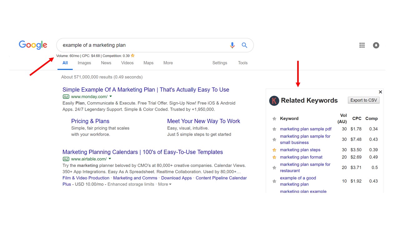Click Export to CSV button
The image size is (400, 225).
point(363,100)
